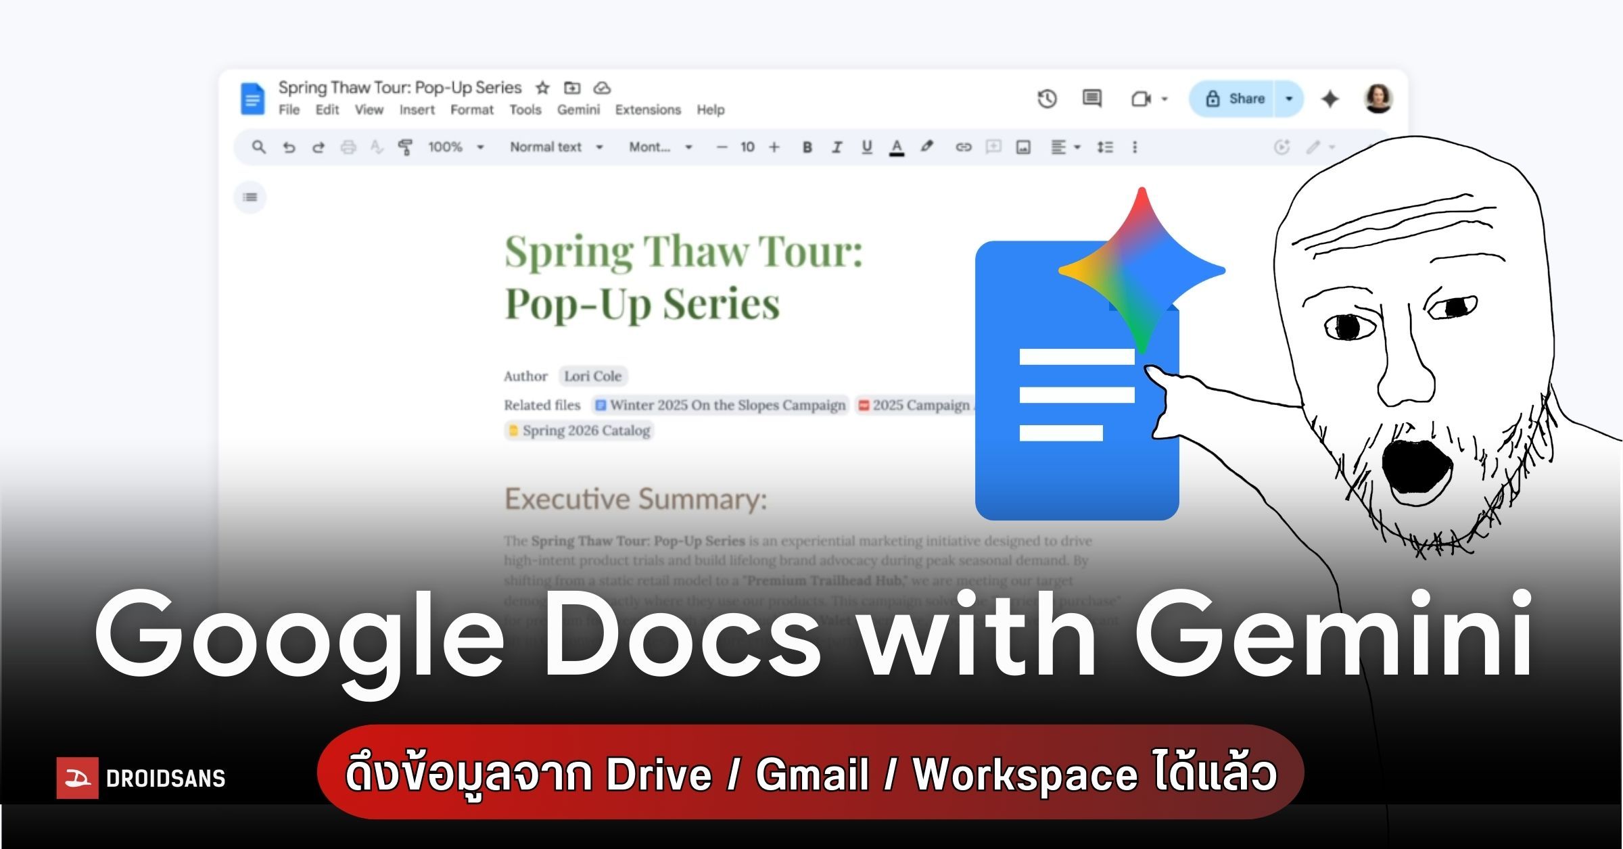The width and height of the screenshot is (1623, 849).
Task: Click the search magnifier in toolbar
Action: point(258,147)
